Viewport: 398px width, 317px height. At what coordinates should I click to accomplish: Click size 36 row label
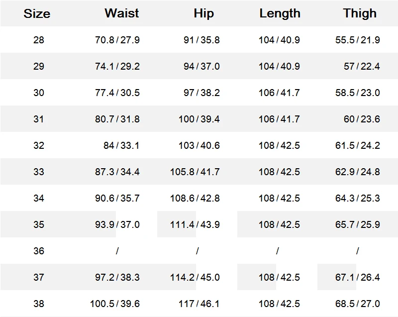(x=39, y=251)
